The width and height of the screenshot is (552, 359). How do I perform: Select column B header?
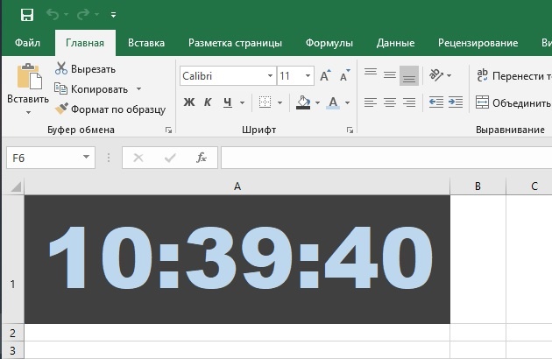(478, 187)
